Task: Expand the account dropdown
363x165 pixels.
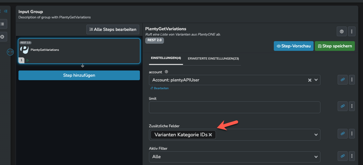Action: 316,80
